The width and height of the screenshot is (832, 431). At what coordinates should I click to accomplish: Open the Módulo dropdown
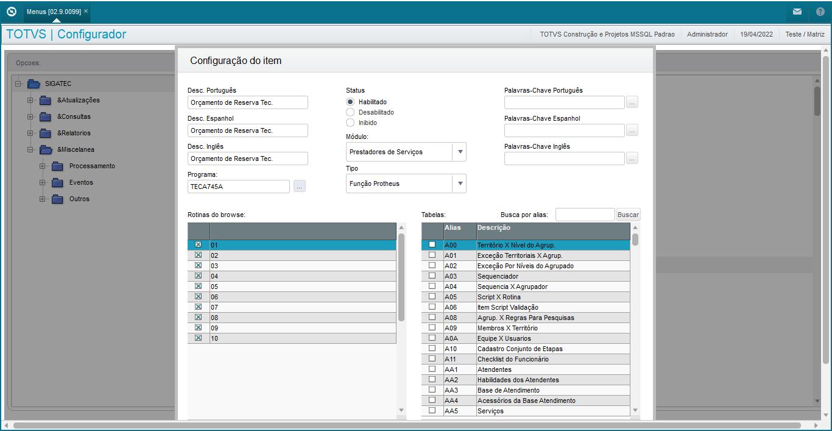(460, 152)
